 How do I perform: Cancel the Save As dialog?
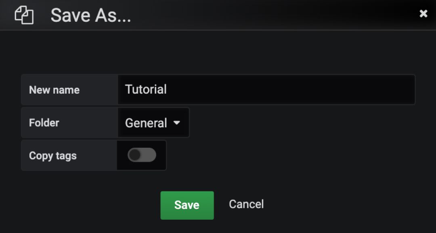[246, 204]
